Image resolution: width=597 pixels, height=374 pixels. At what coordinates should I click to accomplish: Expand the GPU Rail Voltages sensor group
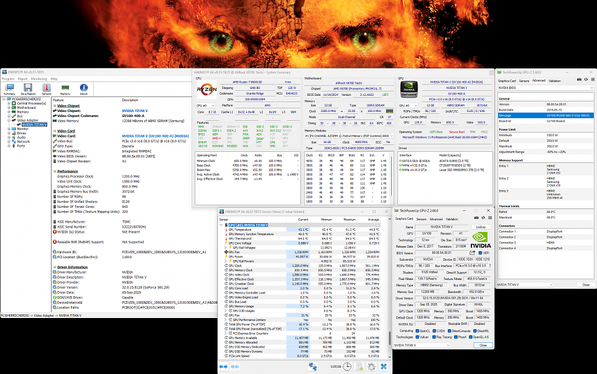(225, 248)
